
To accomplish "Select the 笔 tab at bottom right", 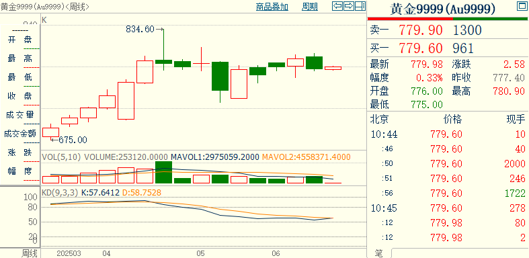I will coord(379,253).
